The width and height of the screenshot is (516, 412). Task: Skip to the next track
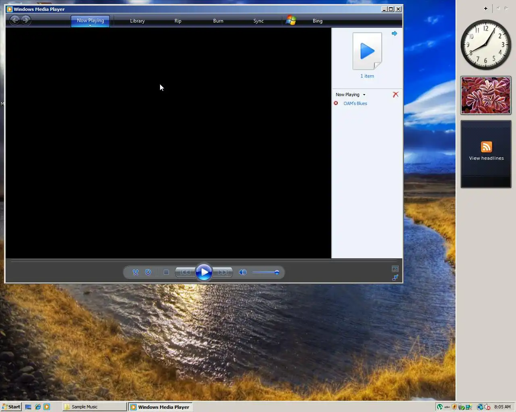coord(223,272)
